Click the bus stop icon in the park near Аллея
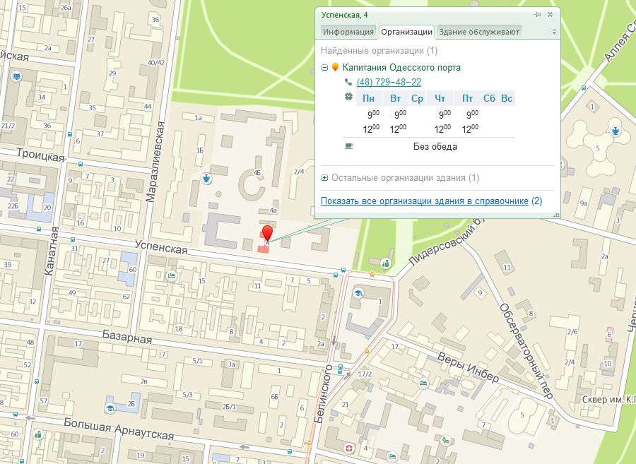636x464 pixels. click(583, 88)
